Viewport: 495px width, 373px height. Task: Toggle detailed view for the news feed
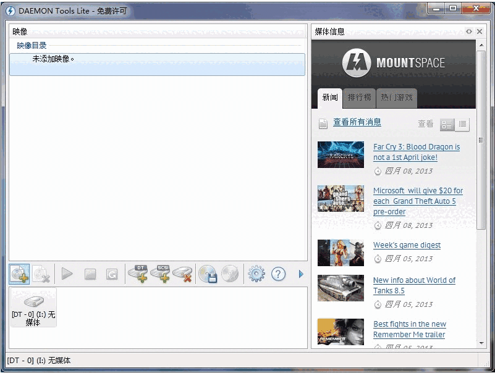(x=447, y=124)
